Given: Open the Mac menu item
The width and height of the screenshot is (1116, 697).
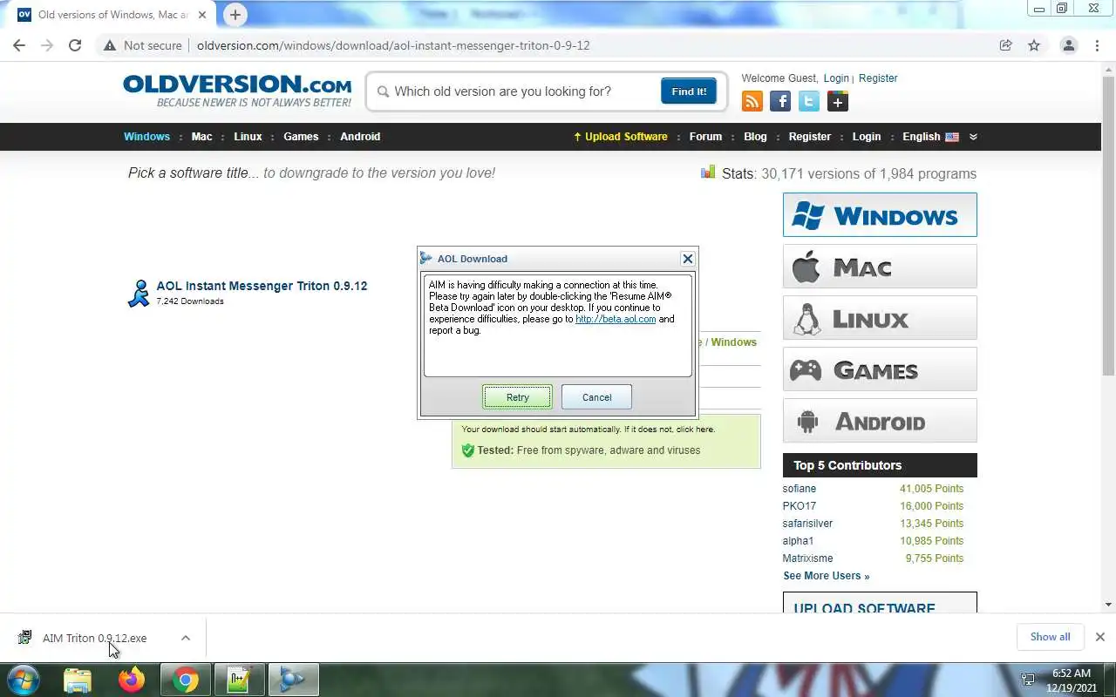Looking at the screenshot, I should (201, 137).
